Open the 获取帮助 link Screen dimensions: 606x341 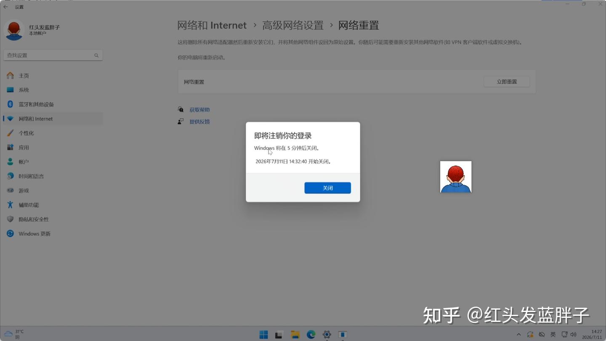tap(199, 110)
